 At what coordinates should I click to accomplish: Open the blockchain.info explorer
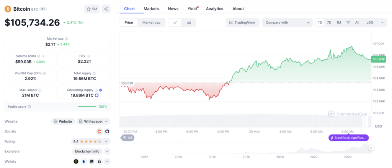coord(87,151)
